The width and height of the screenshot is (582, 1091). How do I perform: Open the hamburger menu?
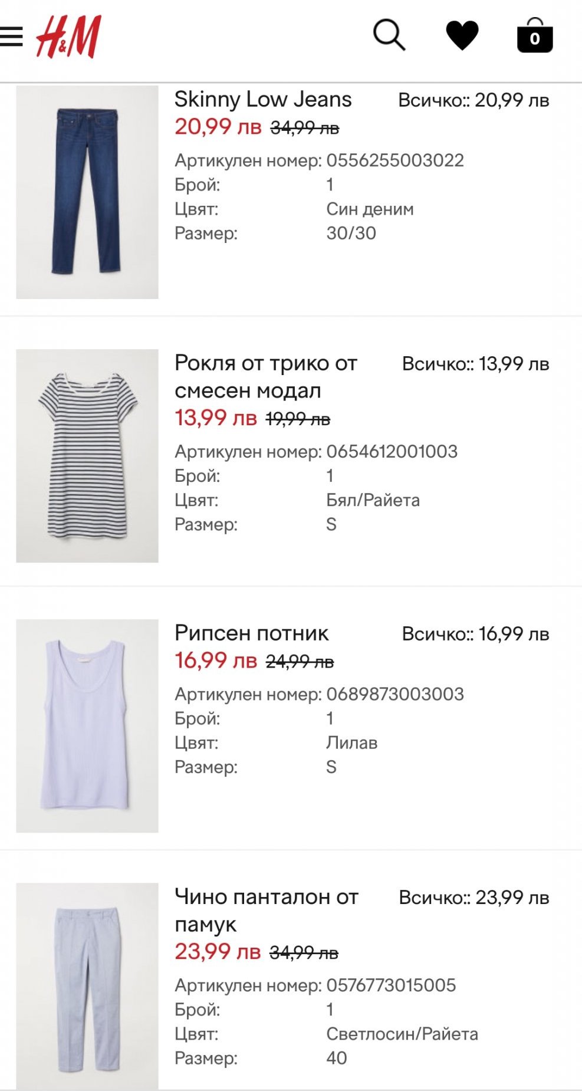tap(11, 37)
